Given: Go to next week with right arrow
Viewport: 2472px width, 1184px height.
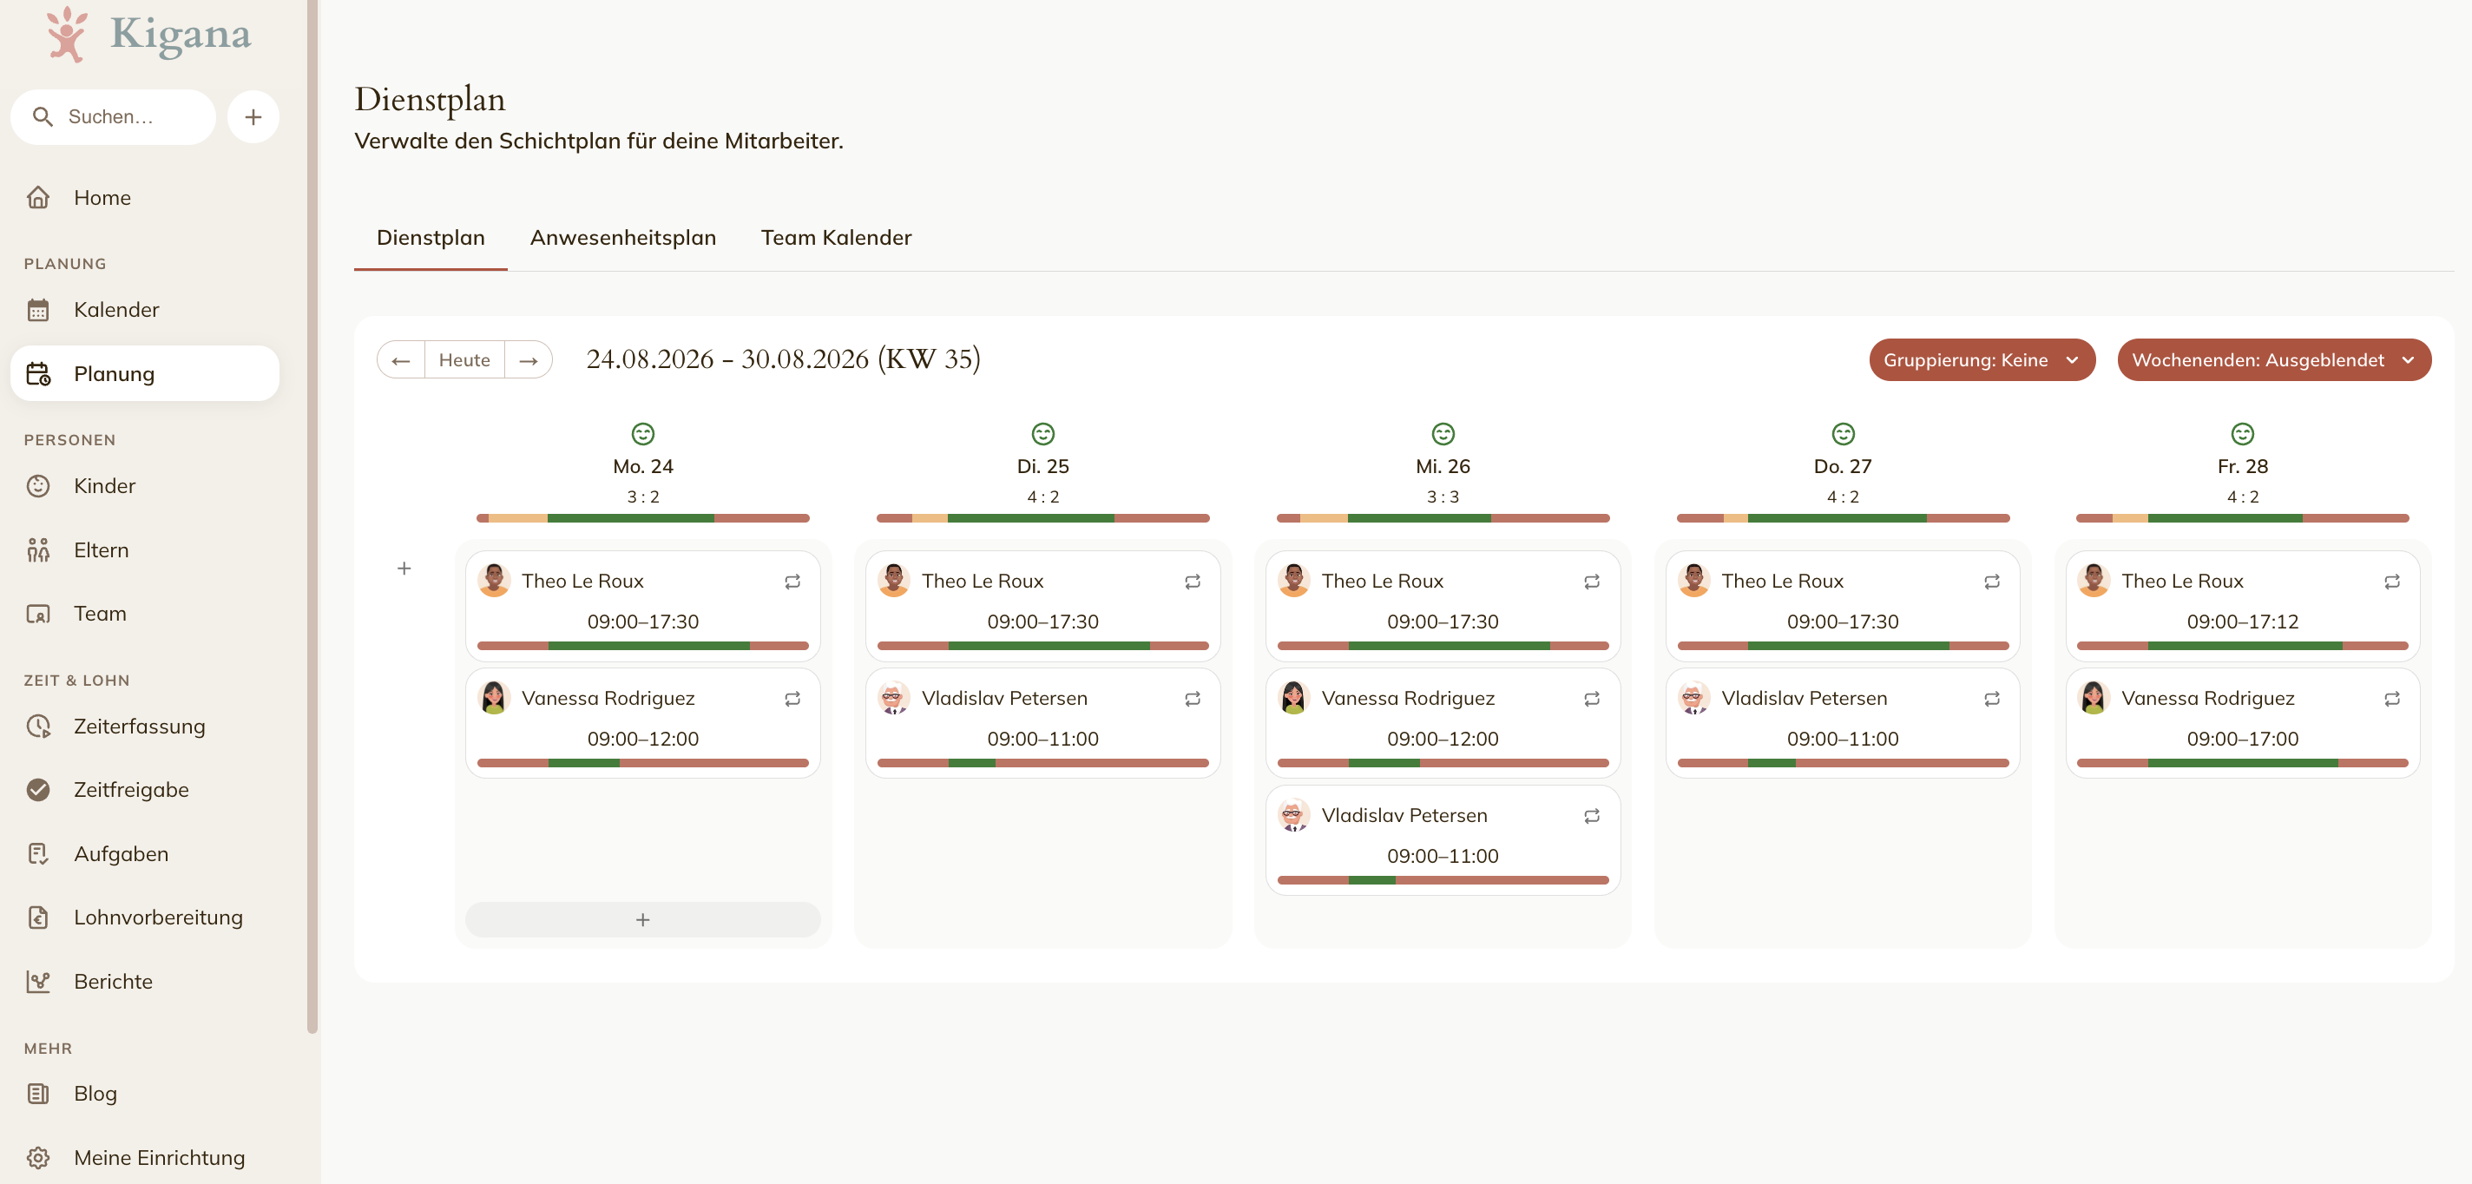Looking at the screenshot, I should 528,360.
